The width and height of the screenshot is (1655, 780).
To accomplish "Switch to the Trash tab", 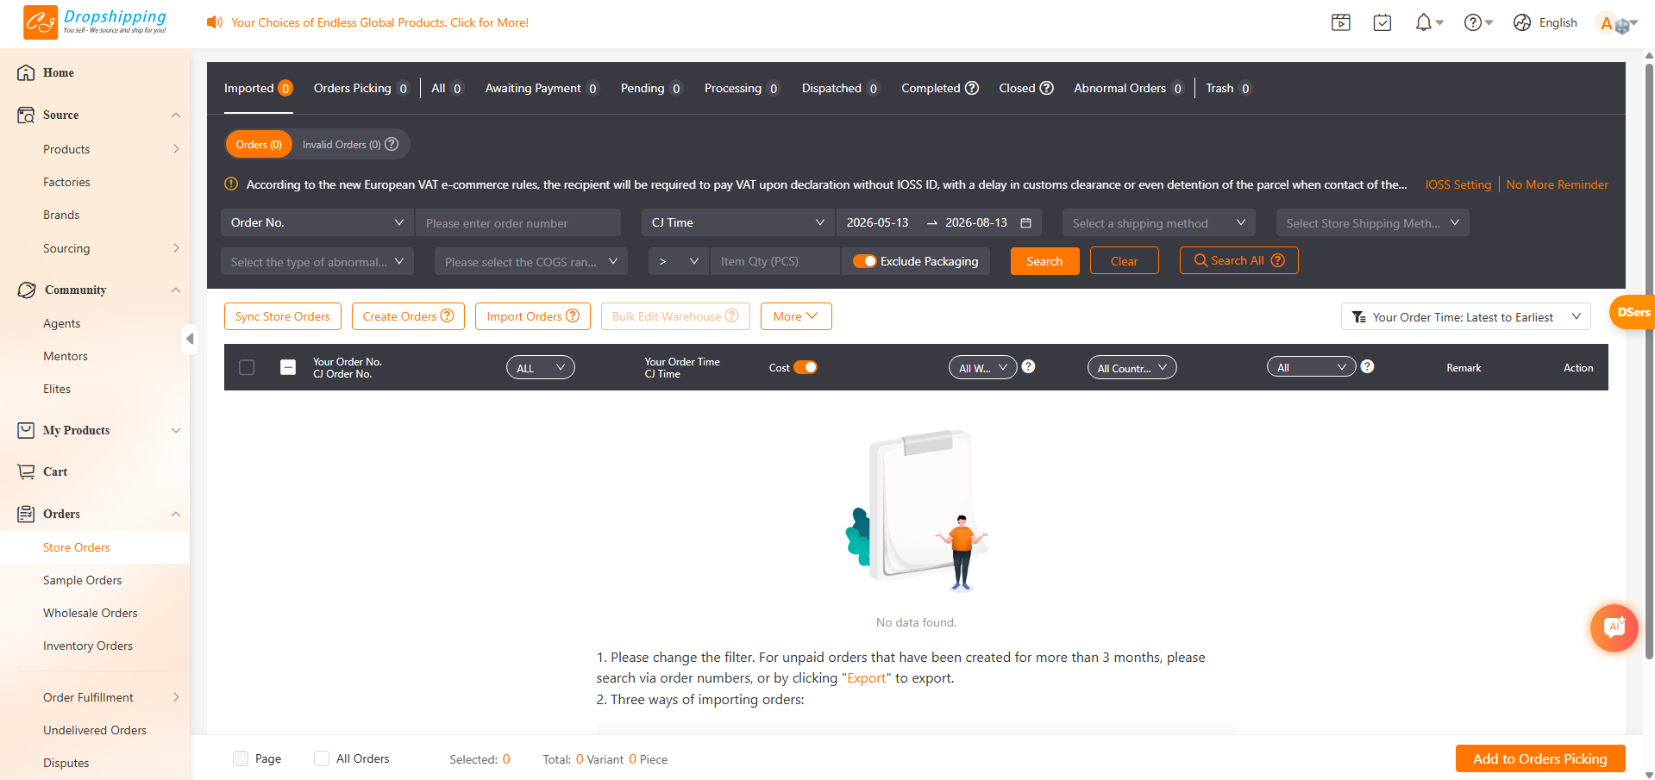I will tap(1228, 88).
